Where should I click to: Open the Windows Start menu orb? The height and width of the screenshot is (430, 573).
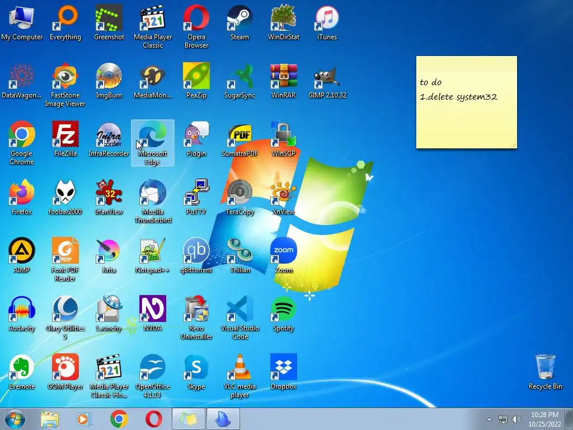[x=15, y=419]
